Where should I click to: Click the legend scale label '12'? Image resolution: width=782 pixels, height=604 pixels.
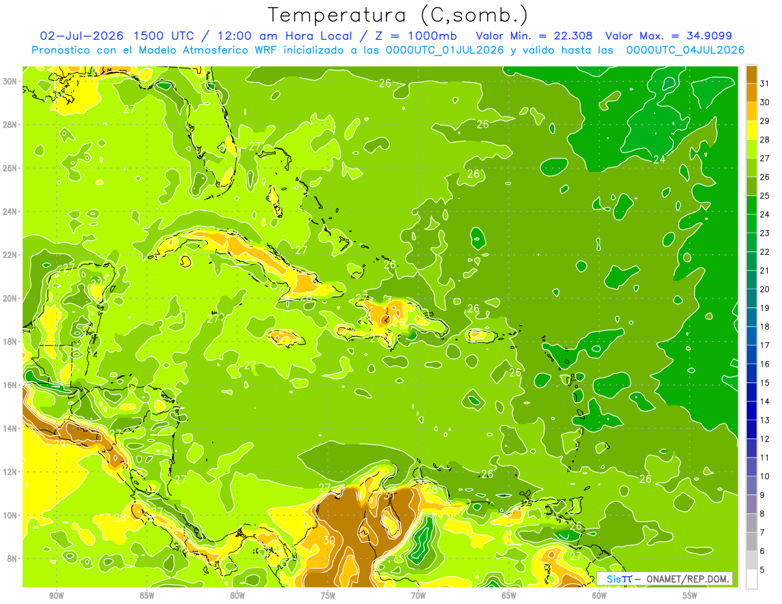click(x=765, y=439)
